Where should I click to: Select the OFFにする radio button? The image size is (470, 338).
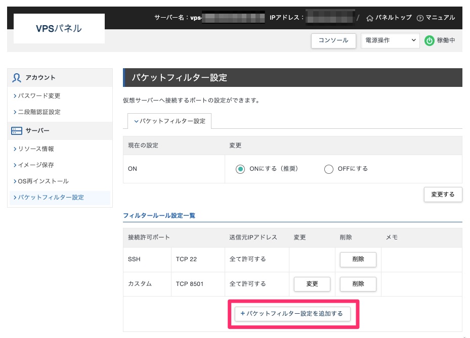(329, 169)
